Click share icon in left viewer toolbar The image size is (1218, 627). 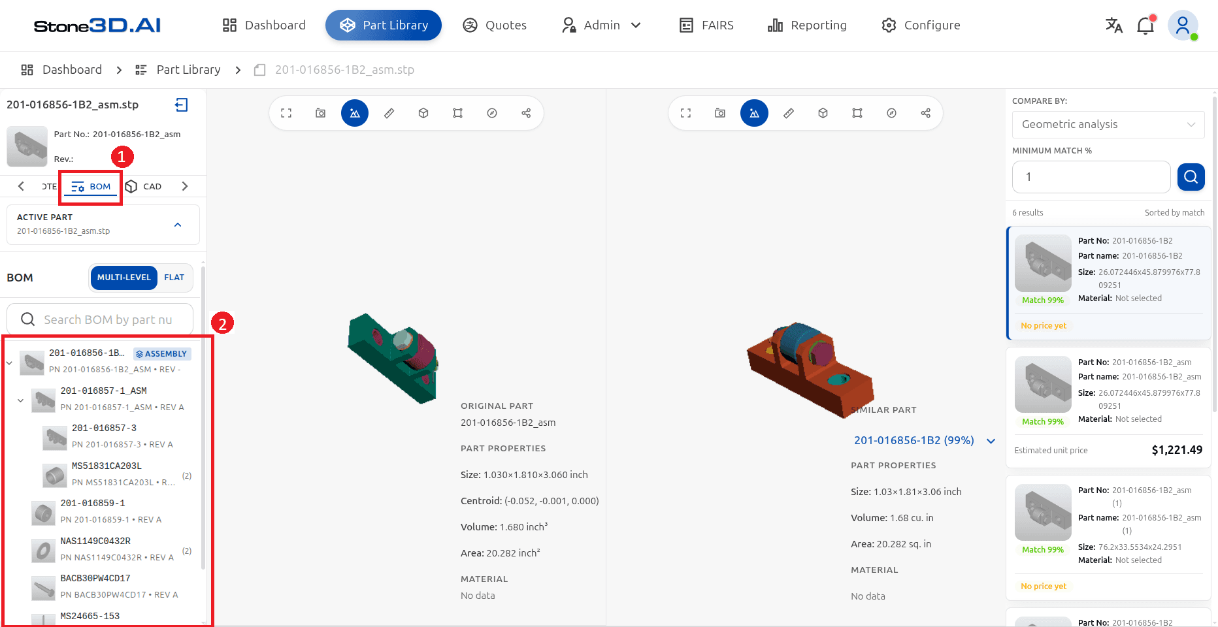[x=526, y=113]
